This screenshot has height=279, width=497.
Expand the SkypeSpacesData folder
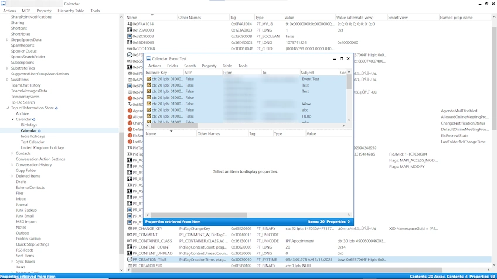pos(7,40)
